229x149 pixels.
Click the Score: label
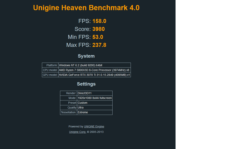(x=83, y=29)
